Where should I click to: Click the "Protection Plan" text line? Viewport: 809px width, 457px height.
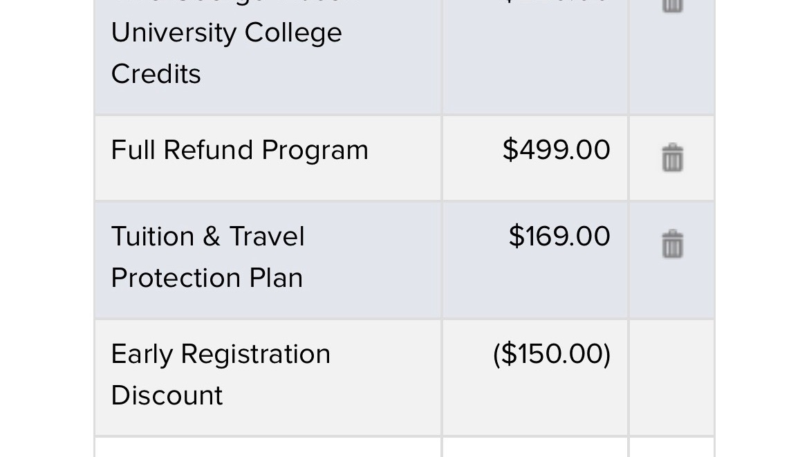tap(207, 278)
